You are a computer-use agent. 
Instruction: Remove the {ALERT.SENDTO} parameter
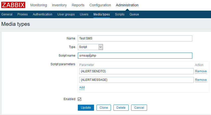coord(201,71)
